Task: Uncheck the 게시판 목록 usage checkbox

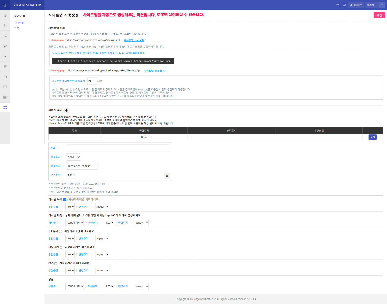Action: tap(64, 200)
